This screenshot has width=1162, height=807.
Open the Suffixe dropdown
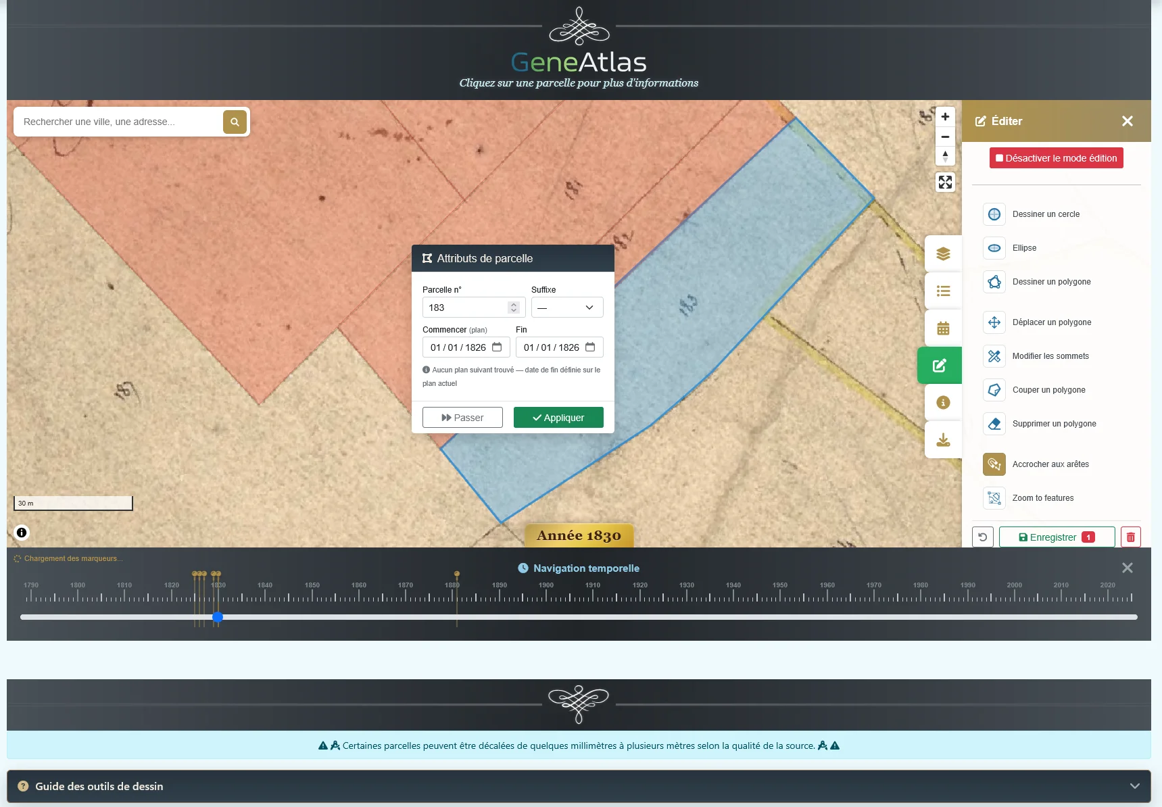567,308
